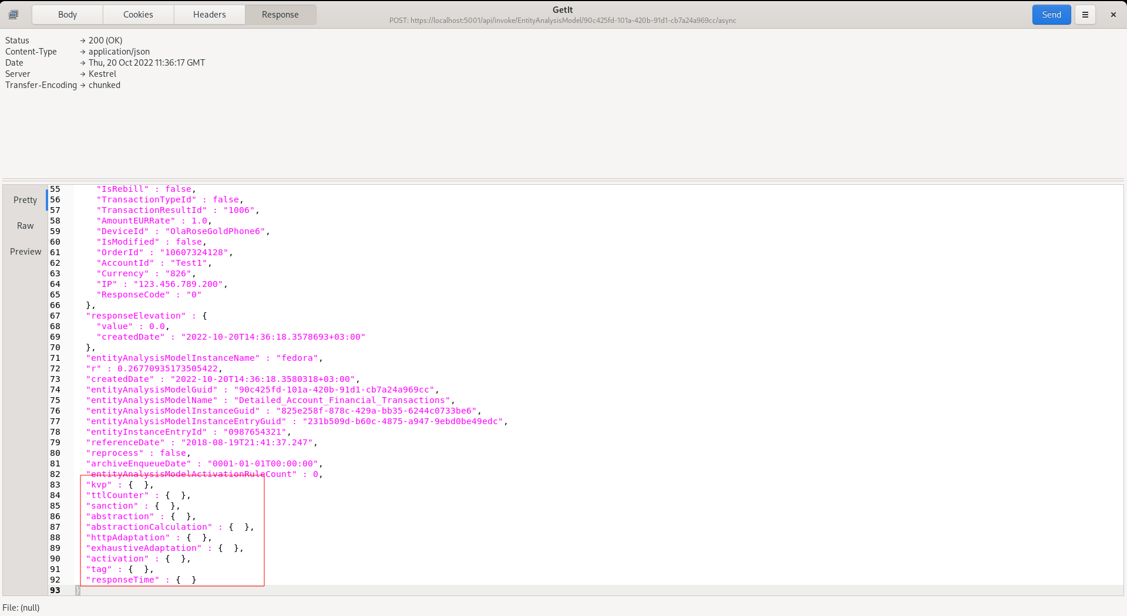Switch to the Cookies tab
1127x616 pixels.
click(138, 15)
